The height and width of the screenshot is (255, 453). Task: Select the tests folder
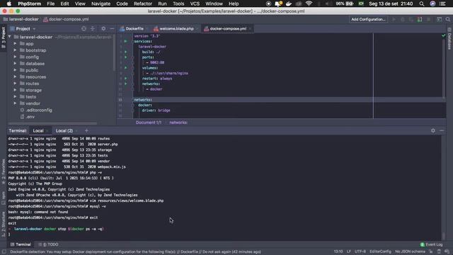click(x=30, y=97)
